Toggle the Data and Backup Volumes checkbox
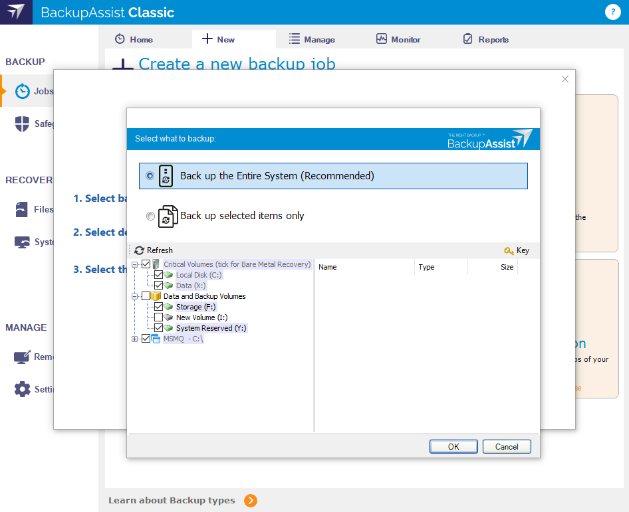 click(x=146, y=296)
